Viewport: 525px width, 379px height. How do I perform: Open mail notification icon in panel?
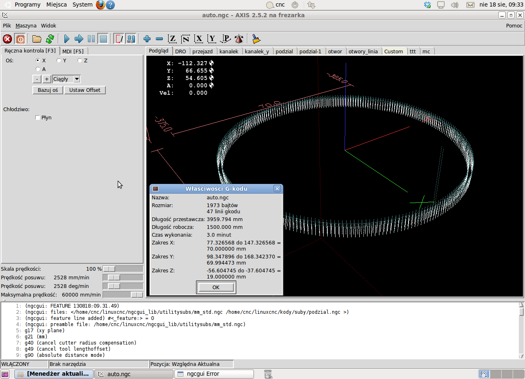(x=470, y=5)
